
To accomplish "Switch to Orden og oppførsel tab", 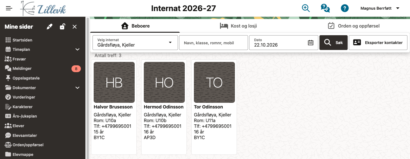I will pos(354,26).
